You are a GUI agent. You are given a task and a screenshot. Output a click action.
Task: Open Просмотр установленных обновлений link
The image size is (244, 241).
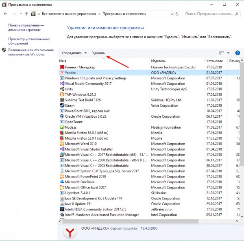click(x=29, y=41)
